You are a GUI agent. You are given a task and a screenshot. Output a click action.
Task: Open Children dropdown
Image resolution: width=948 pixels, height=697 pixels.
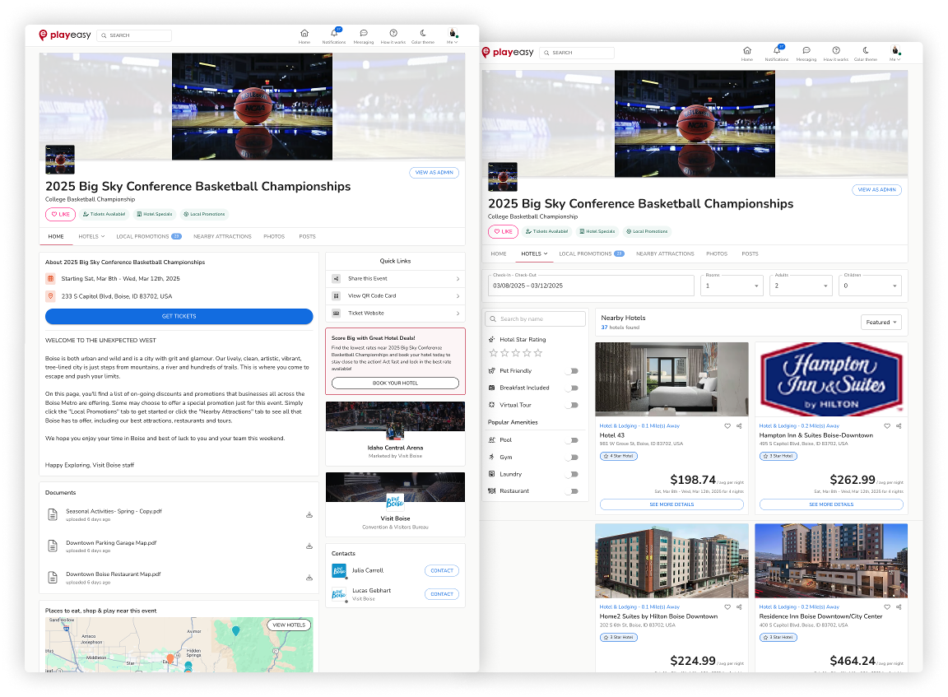[870, 286]
